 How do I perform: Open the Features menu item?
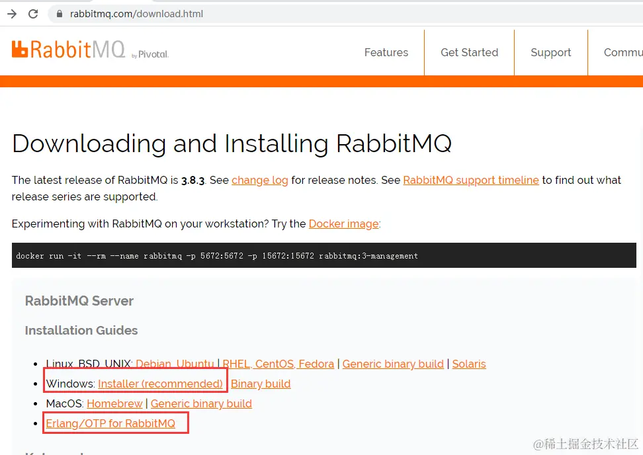386,52
